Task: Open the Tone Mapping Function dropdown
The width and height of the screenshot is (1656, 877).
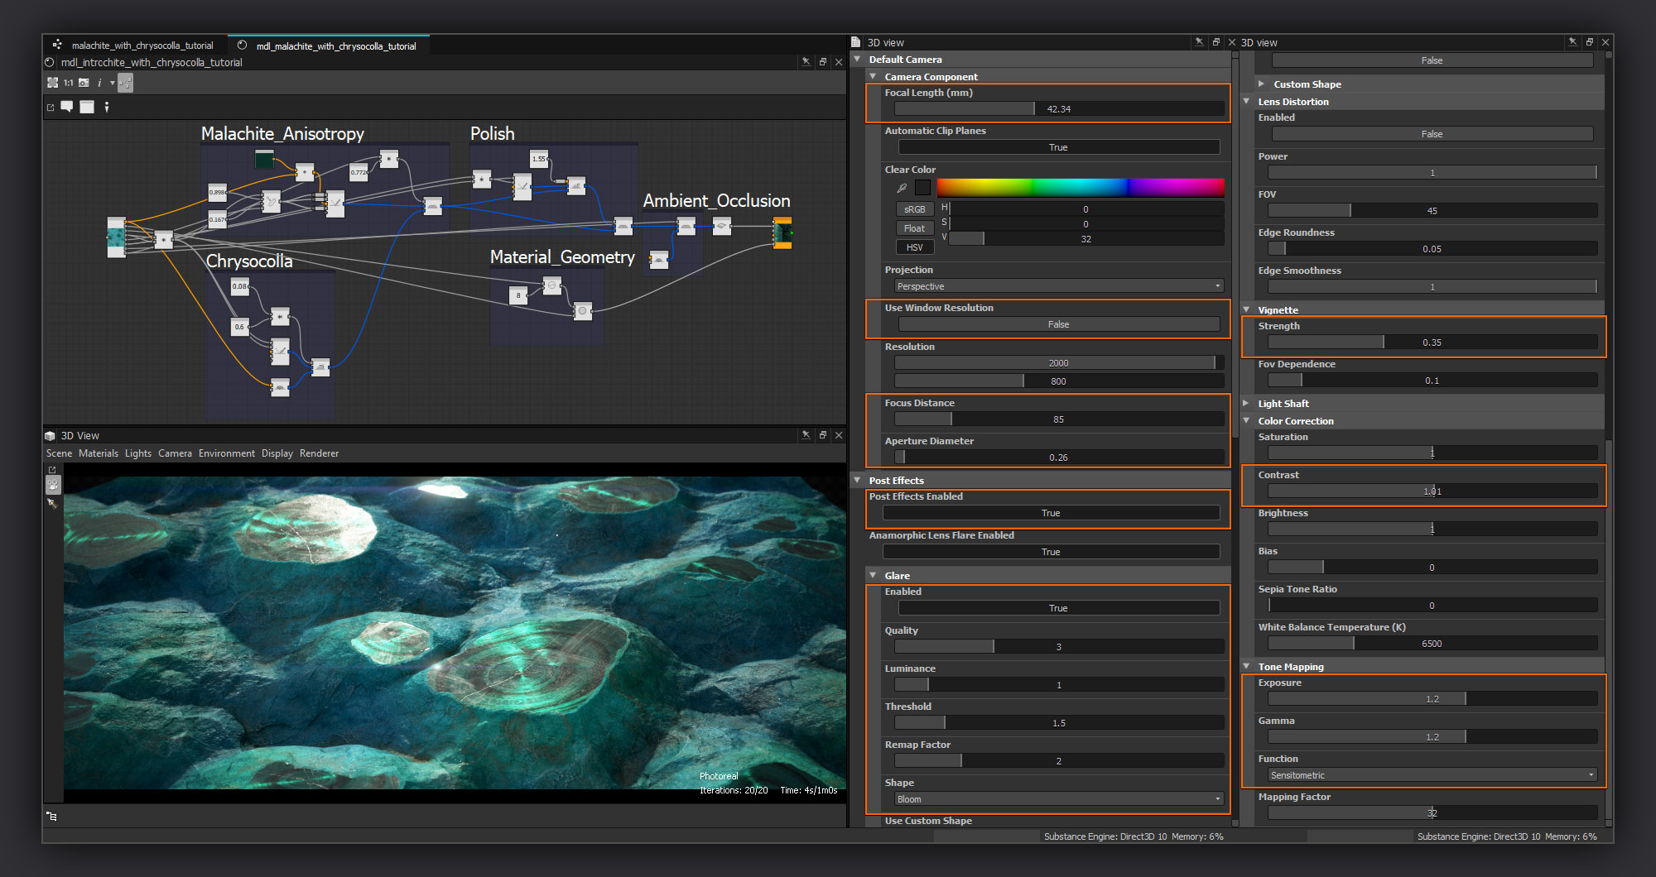Action: pyautogui.click(x=1431, y=775)
